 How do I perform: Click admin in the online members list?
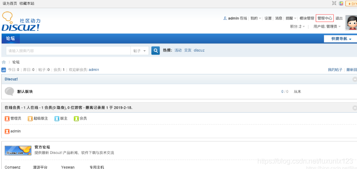tap(15, 131)
